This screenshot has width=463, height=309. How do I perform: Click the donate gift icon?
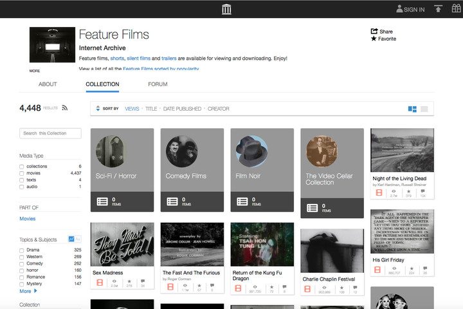click(456, 9)
